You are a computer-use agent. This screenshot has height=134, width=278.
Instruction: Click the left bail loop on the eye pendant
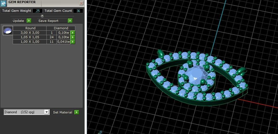[161, 54]
